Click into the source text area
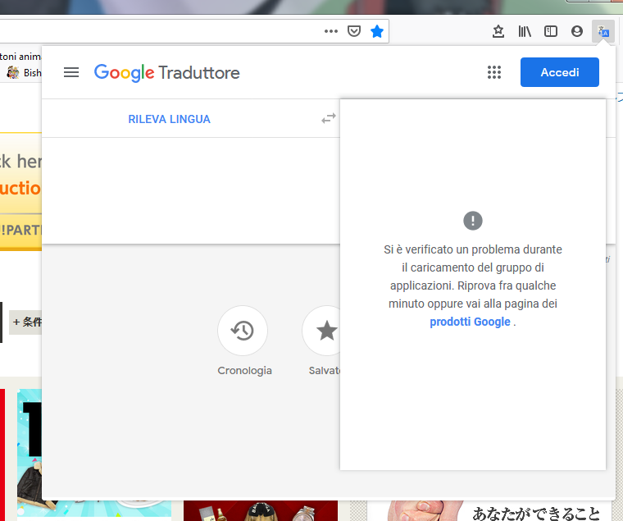Screen dimensions: 623x521 pyautogui.click(x=191, y=190)
